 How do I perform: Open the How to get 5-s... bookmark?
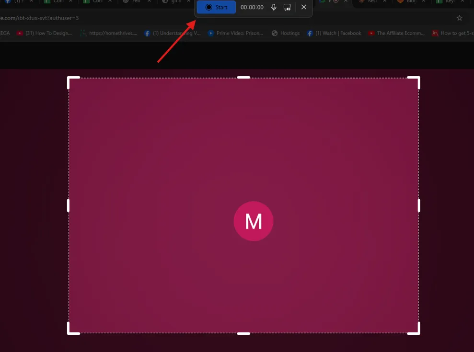coord(452,33)
